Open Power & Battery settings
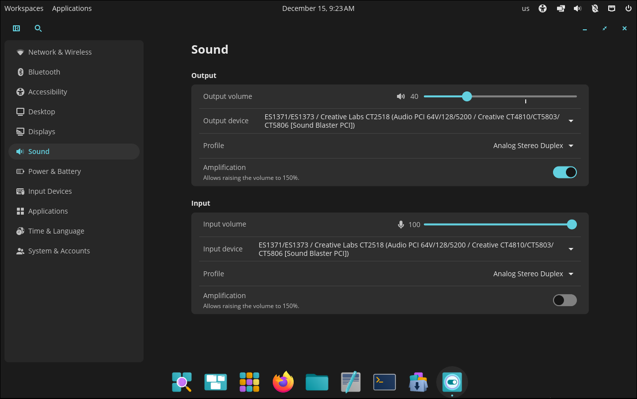Image resolution: width=637 pixels, height=399 pixels. pyautogui.click(x=55, y=171)
